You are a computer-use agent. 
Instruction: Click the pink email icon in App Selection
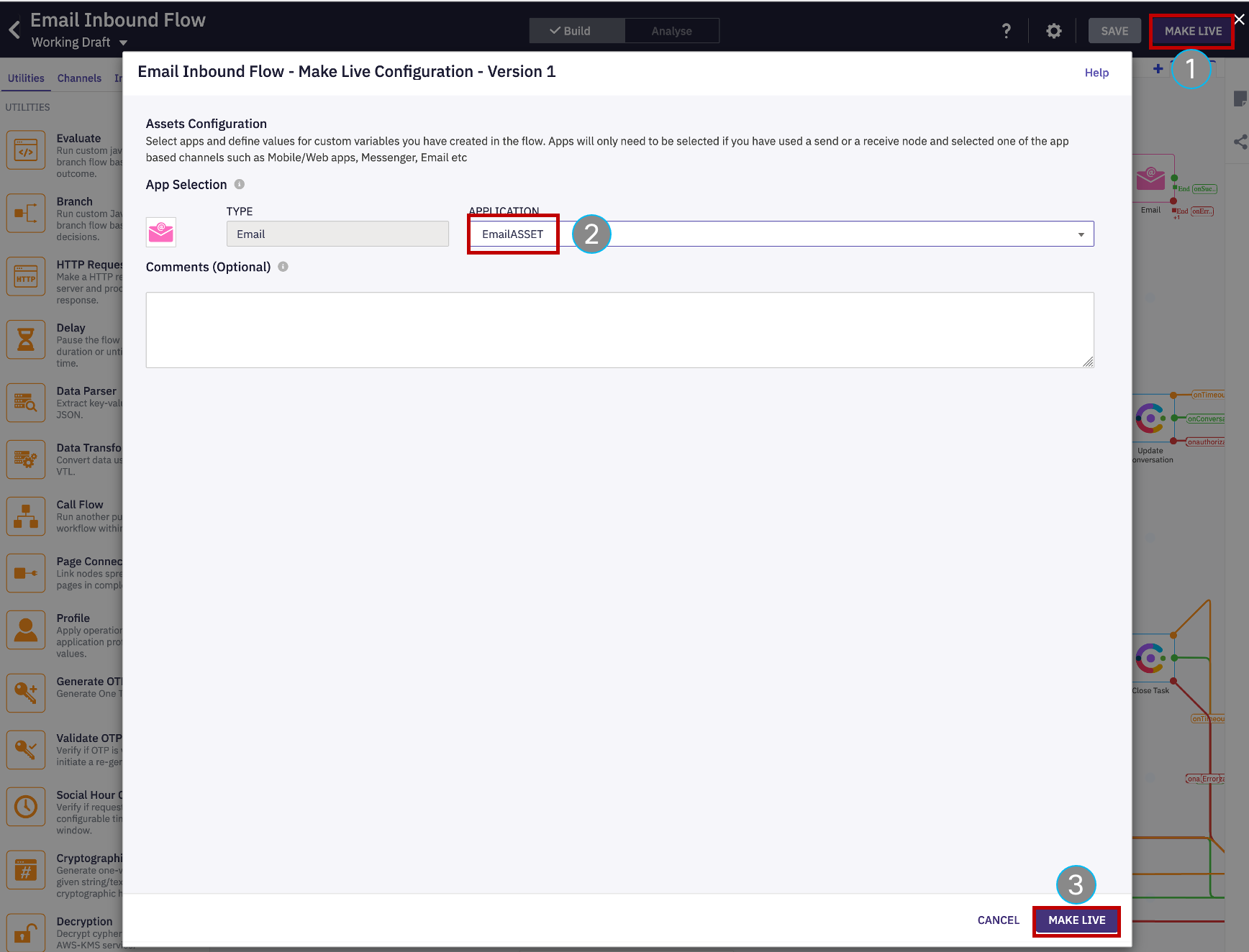161,232
